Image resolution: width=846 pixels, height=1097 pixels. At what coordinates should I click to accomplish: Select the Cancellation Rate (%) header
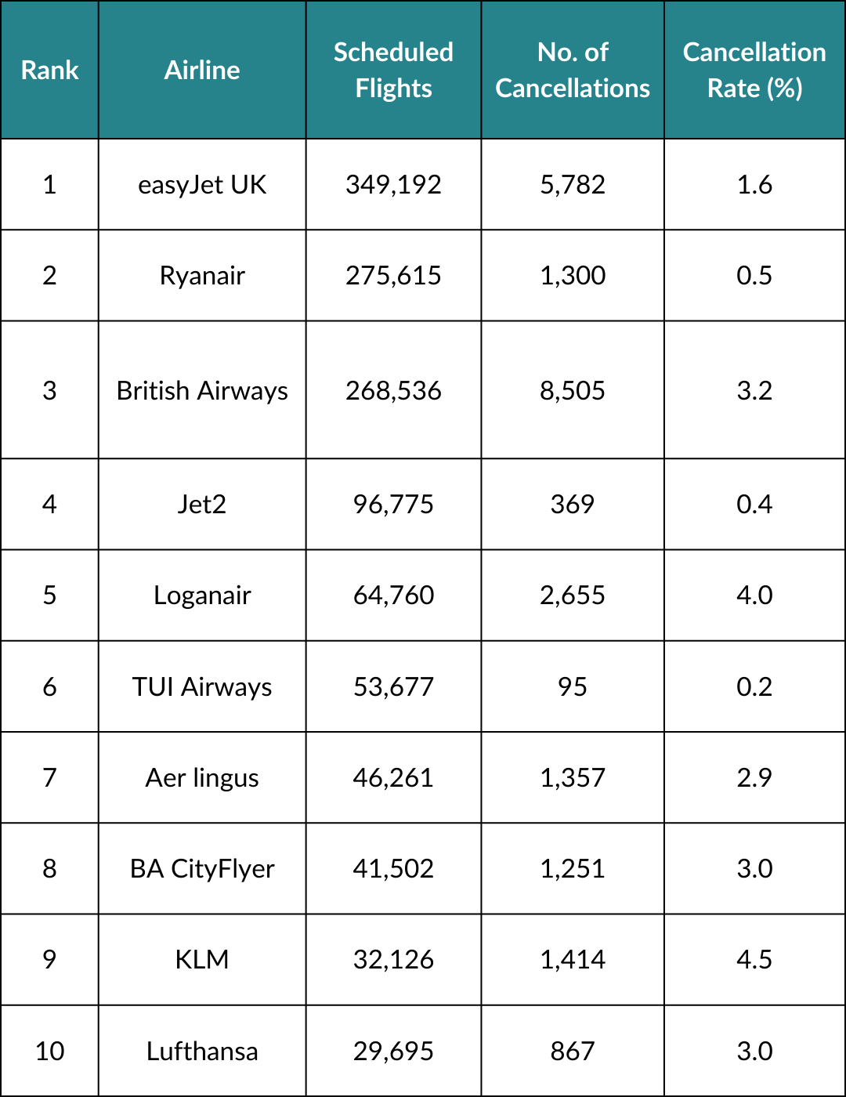pyautogui.click(x=754, y=71)
